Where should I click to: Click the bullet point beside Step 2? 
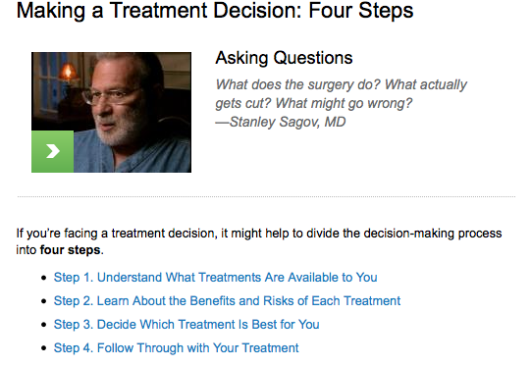pyautogui.click(x=44, y=301)
